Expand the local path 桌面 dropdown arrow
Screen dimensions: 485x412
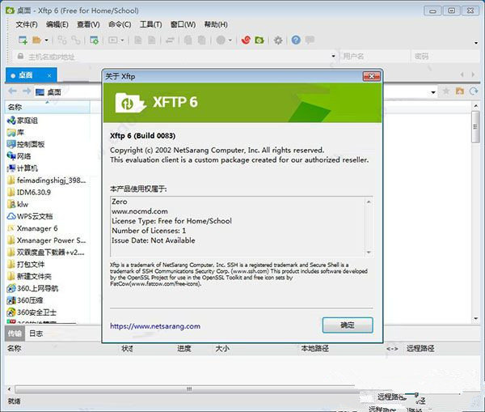[433, 91]
